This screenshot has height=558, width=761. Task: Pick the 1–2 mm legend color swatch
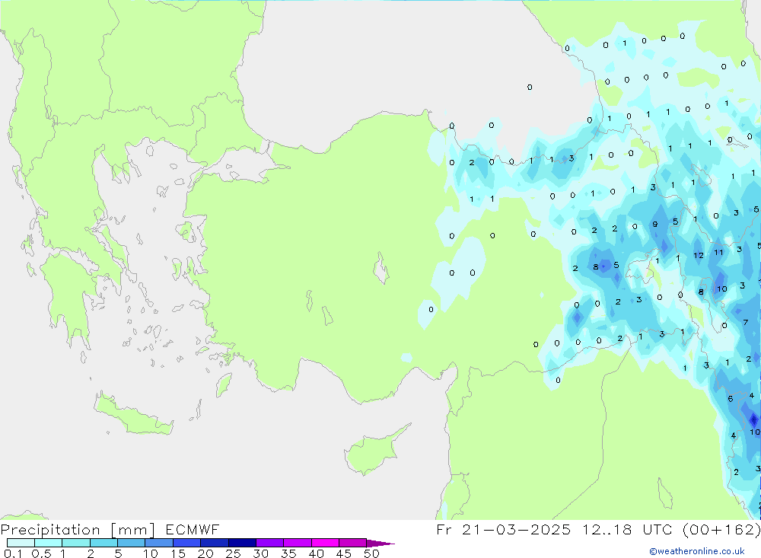pos(75,543)
